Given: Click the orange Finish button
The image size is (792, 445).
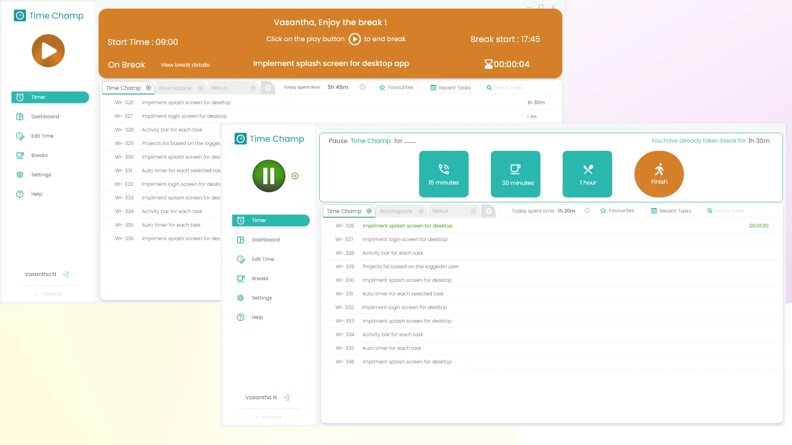Looking at the screenshot, I should click(659, 174).
